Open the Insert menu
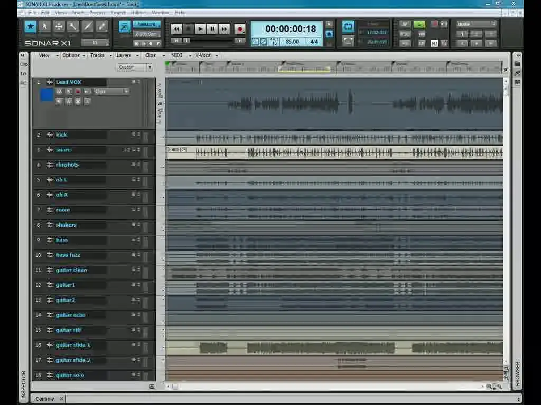This screenshot has height=405, width=541. click(78, 13)
